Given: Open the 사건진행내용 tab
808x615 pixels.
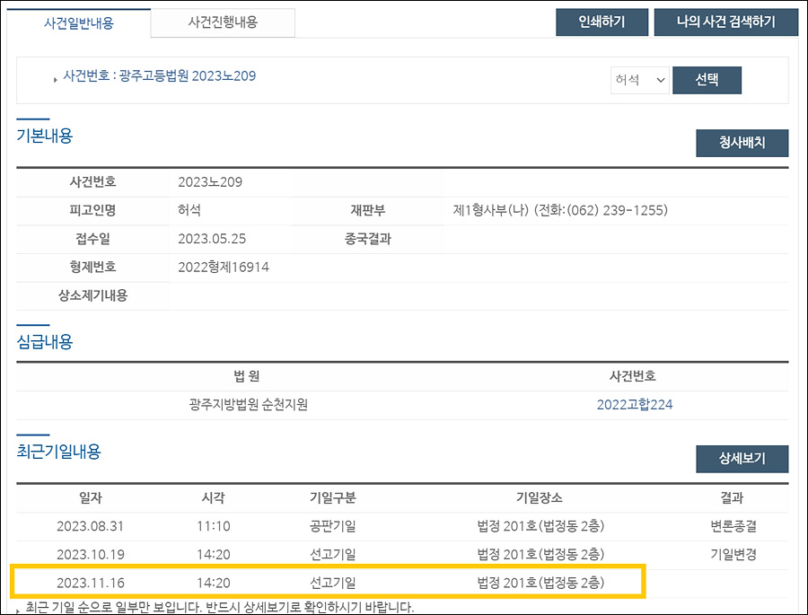Looking at the screenshot, I should (x=223, y=22).
